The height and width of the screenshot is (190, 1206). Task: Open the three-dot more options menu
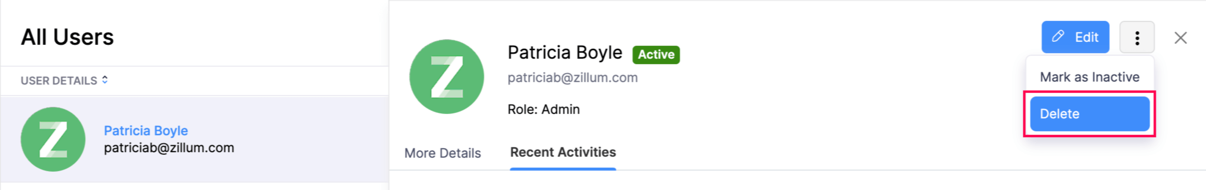(1137, 37)
